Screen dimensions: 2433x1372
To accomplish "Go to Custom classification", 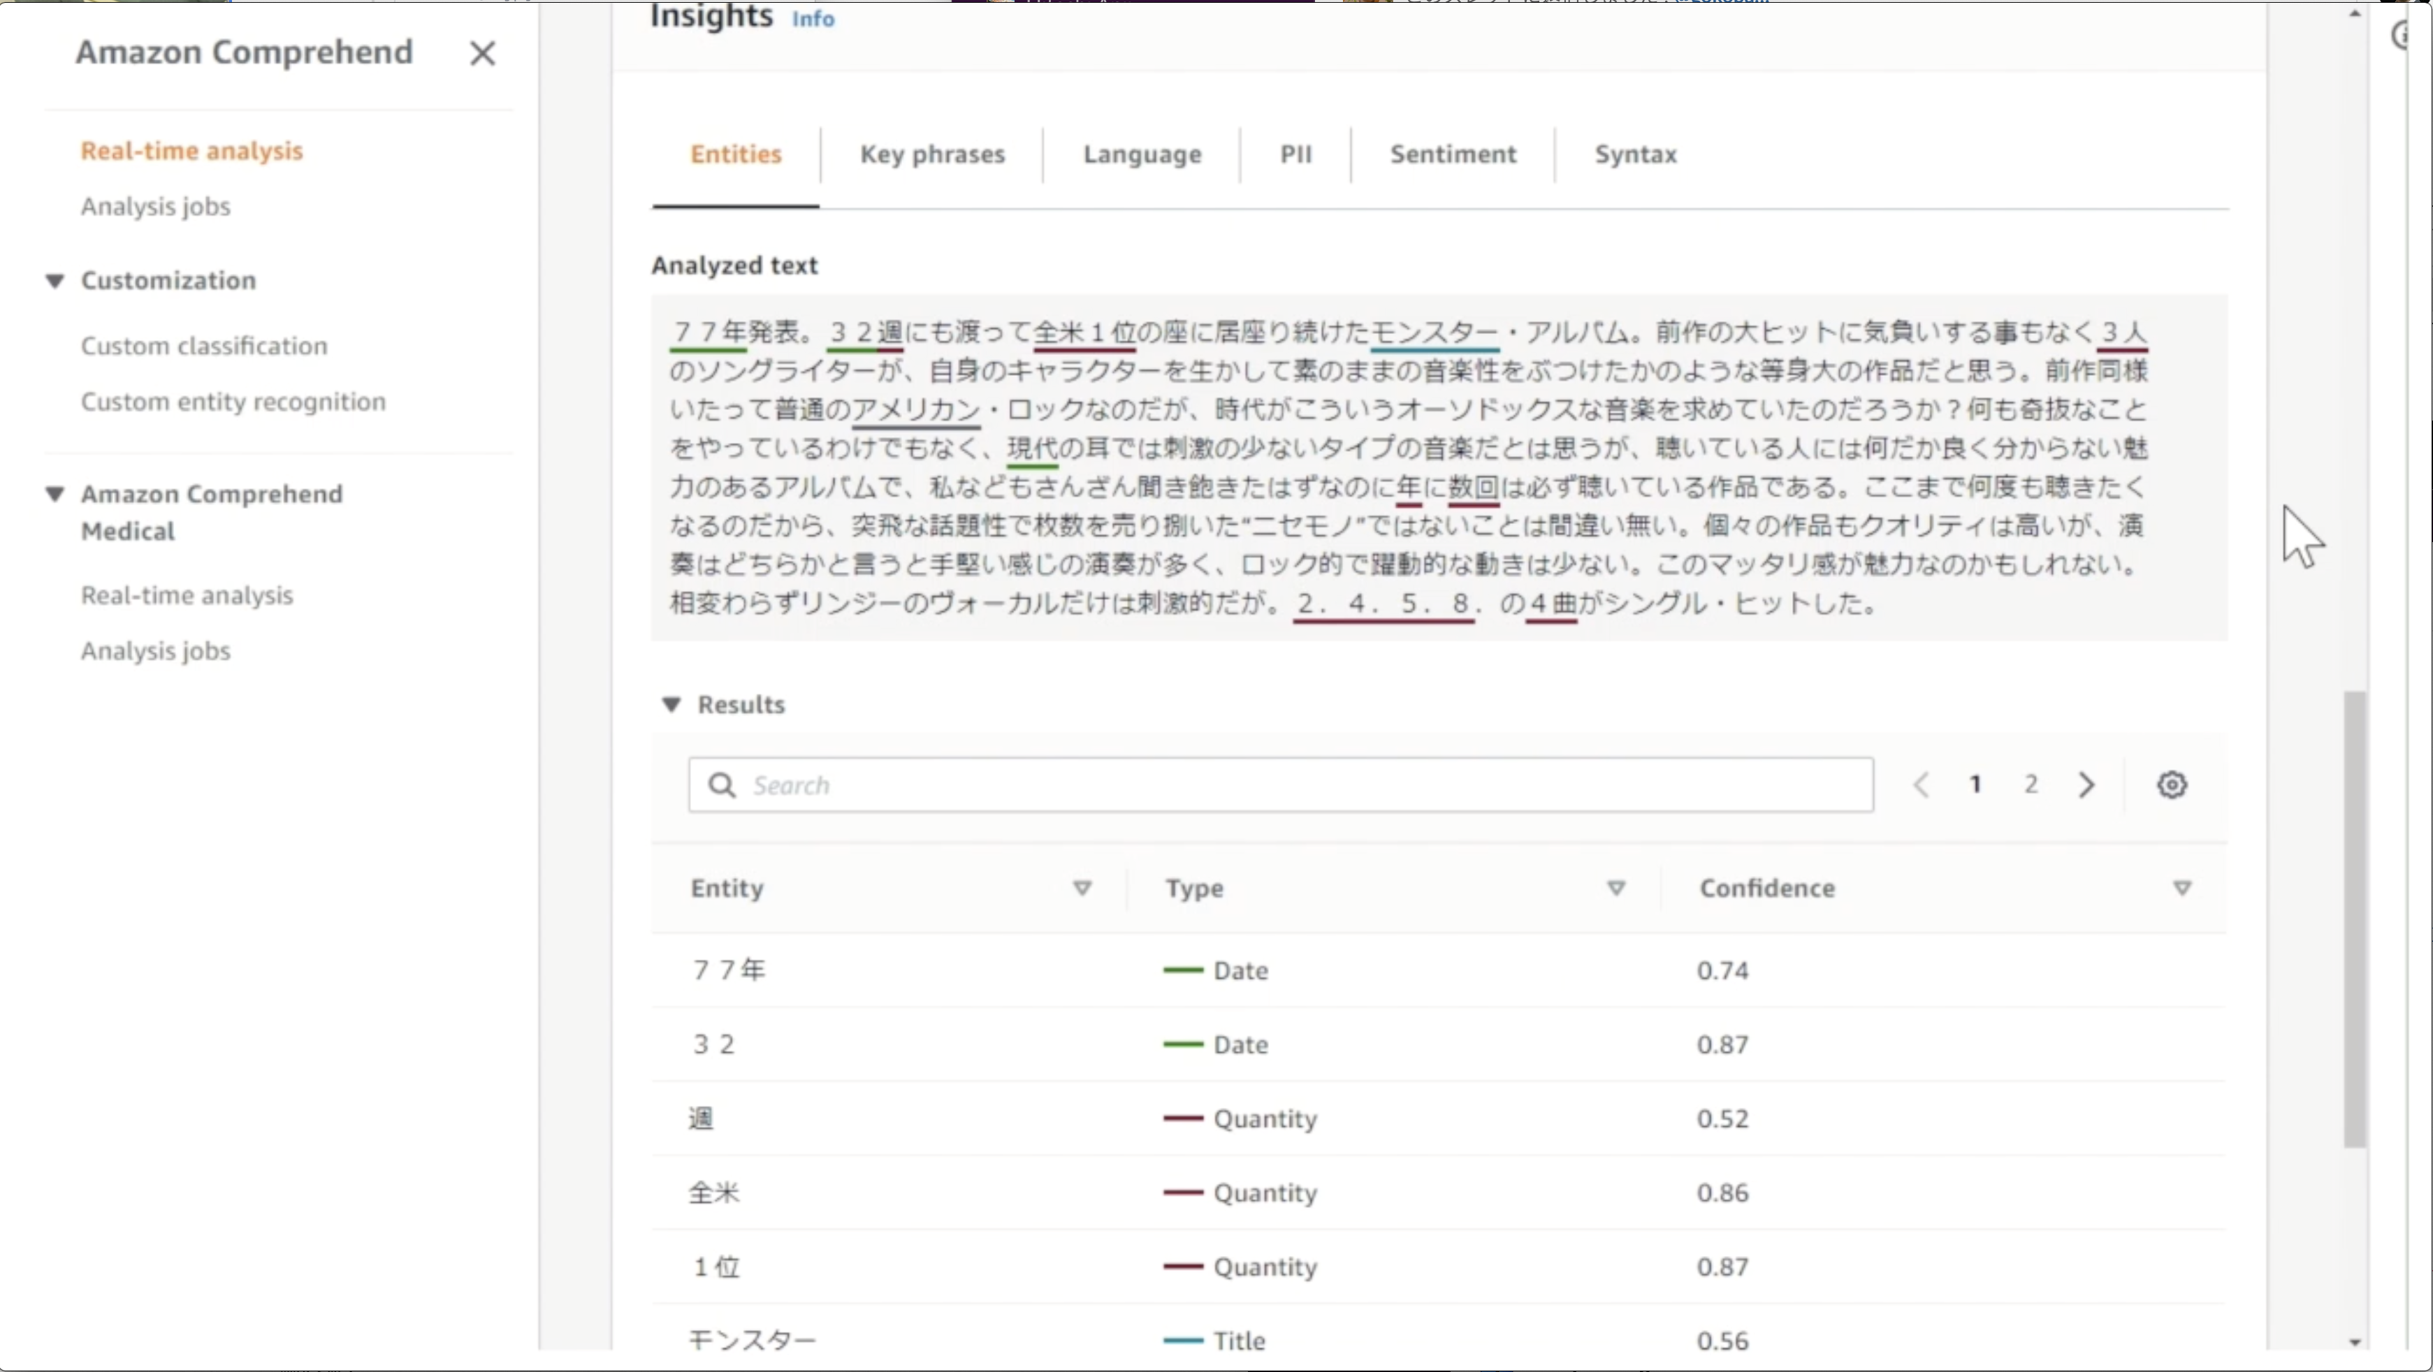I will [x=204, y=346].
